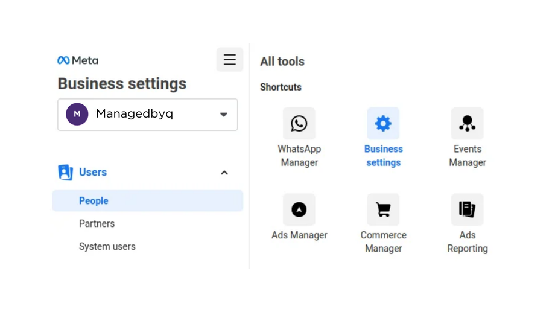555x312 pixels.
Task: Open Commerce Manager cart icon
Action: pos(383,209)
